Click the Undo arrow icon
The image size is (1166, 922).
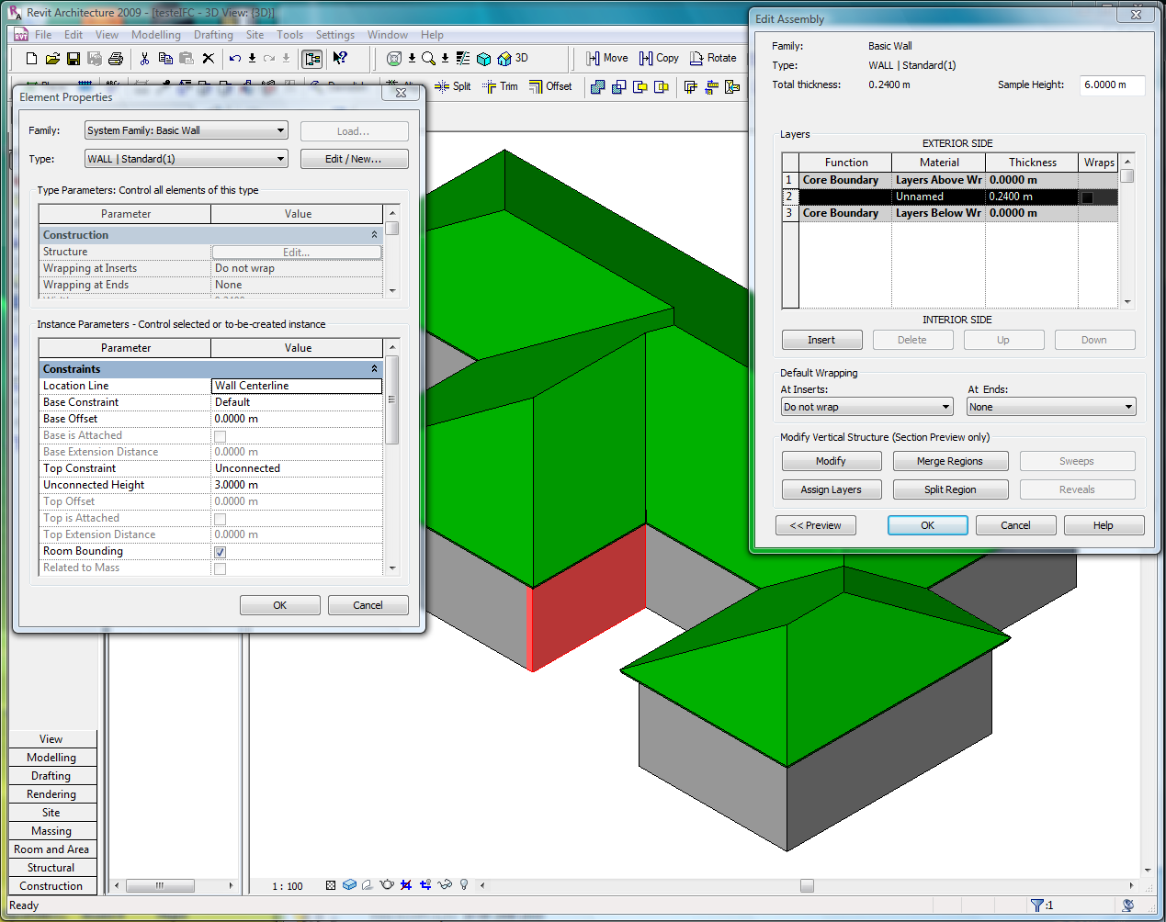pyautogui.click(x=235, y=58)
